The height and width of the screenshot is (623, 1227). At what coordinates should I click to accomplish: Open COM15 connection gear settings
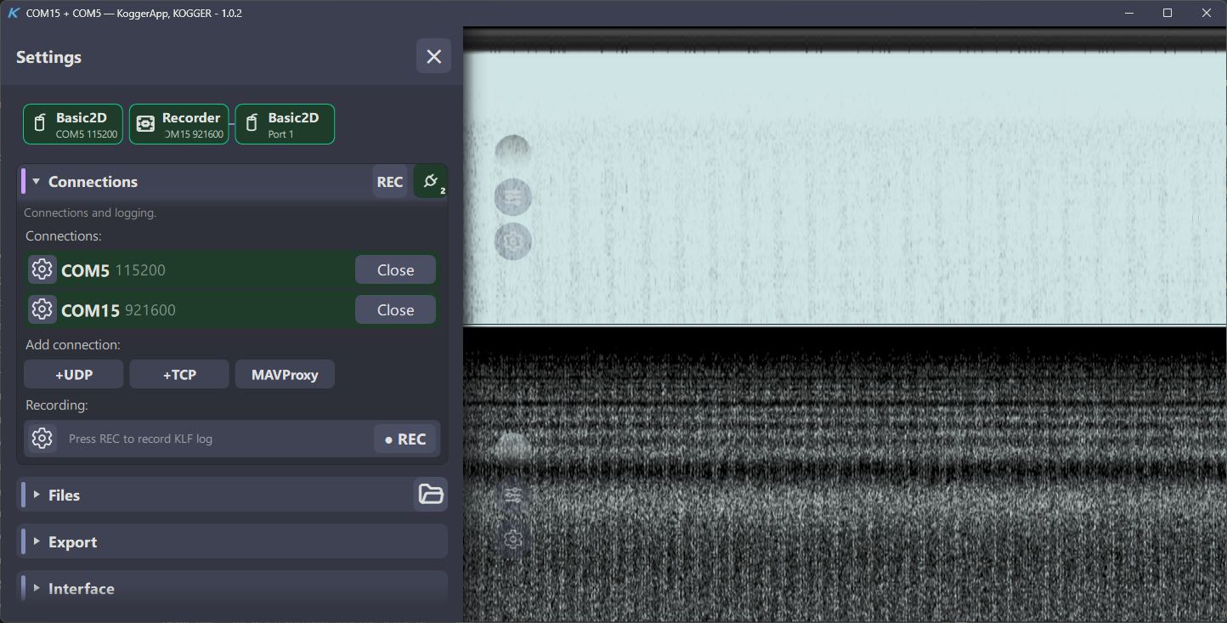click(42, 309)
